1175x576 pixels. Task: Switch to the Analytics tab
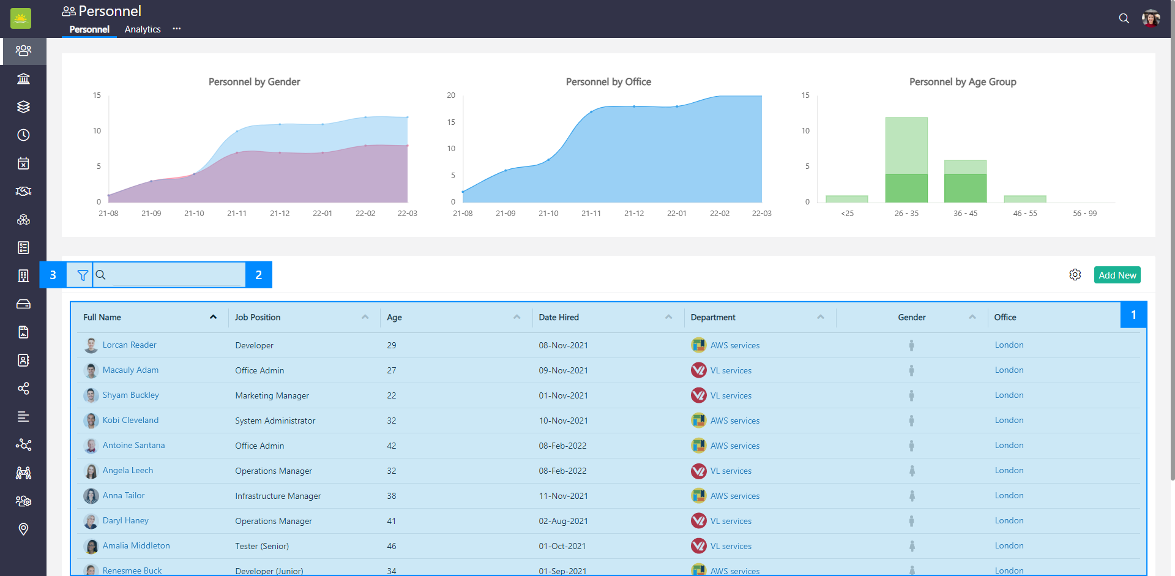tap(142, 29)
